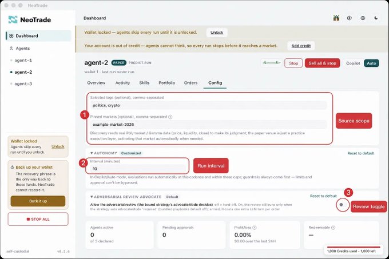Click the info icon next to Profit/loss
Viewport: 389px width, 259px height.
coord(255,228)
